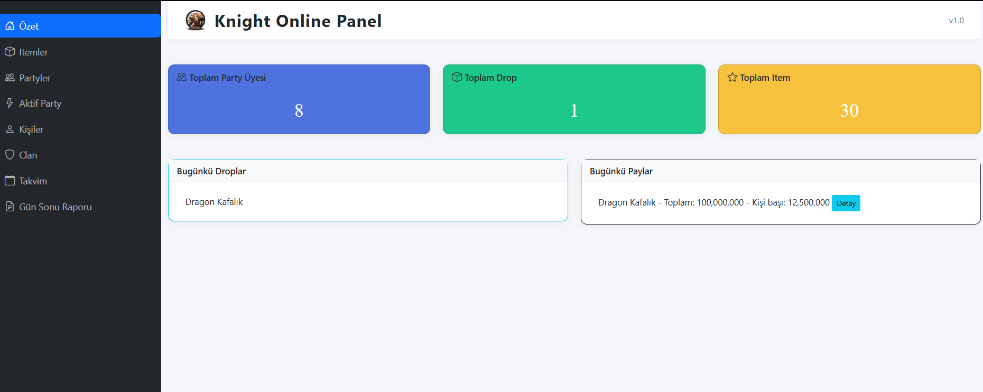The image size is (983, 392).
Task: Click the document icon beside Gün Sonu Raporu
Action: (10, 207)
